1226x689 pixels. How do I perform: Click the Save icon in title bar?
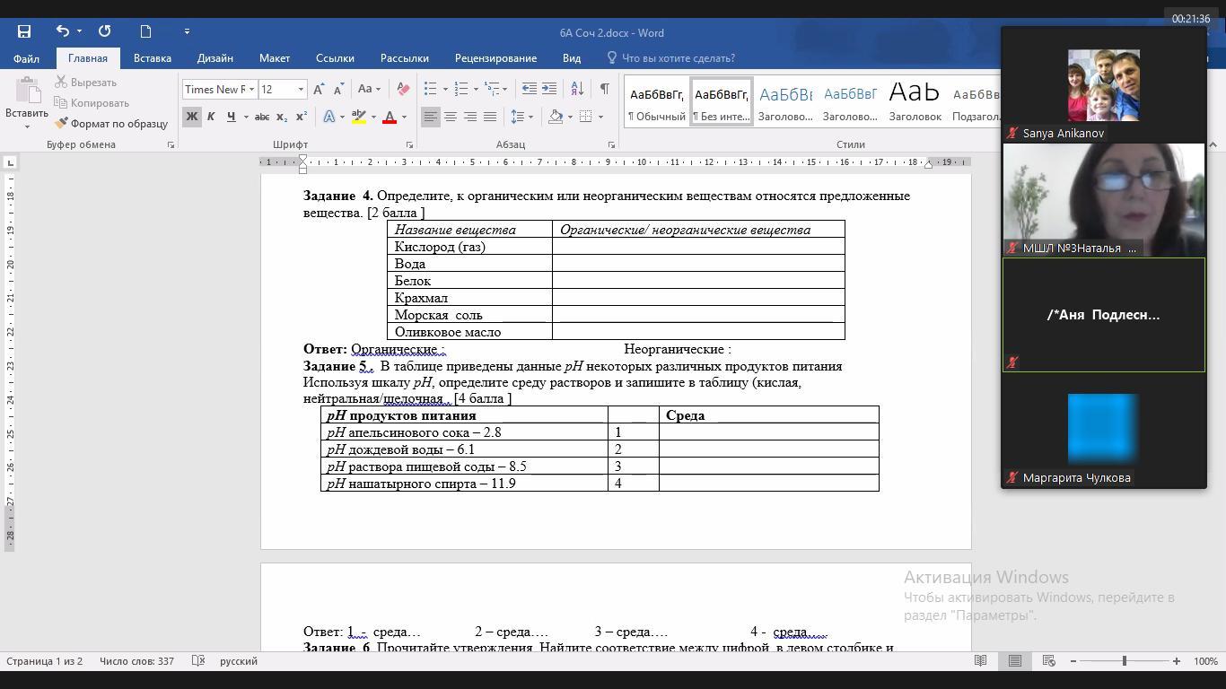(x=24, y=31)
